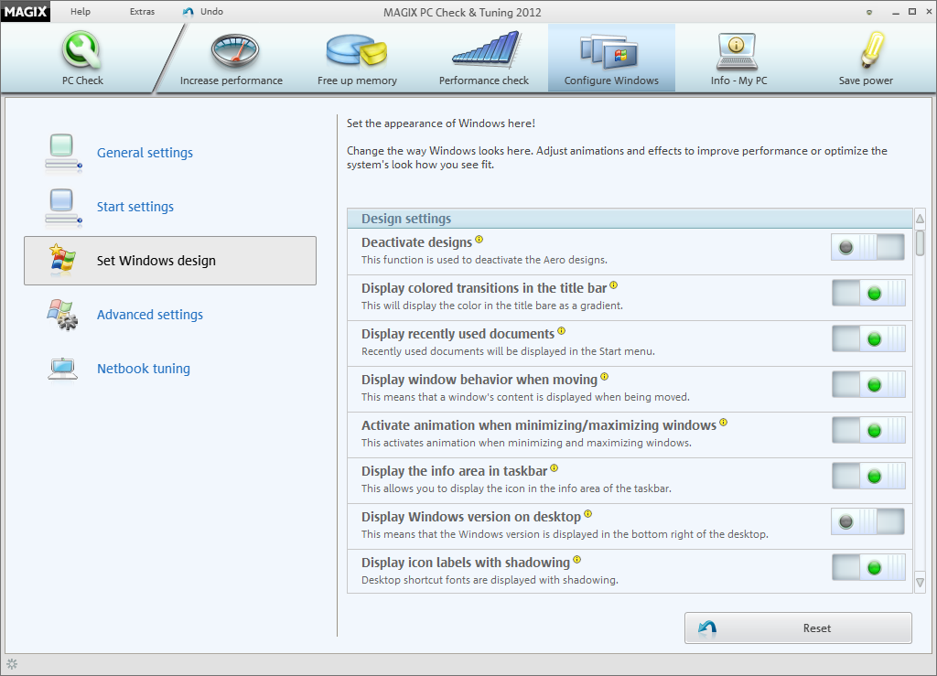Click info icon beside Activate animation when minimizing

[x=723, y=423]
